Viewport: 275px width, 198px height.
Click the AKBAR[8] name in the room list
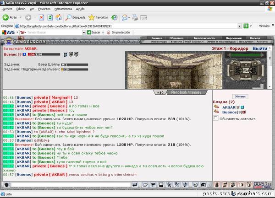(231, 107)
